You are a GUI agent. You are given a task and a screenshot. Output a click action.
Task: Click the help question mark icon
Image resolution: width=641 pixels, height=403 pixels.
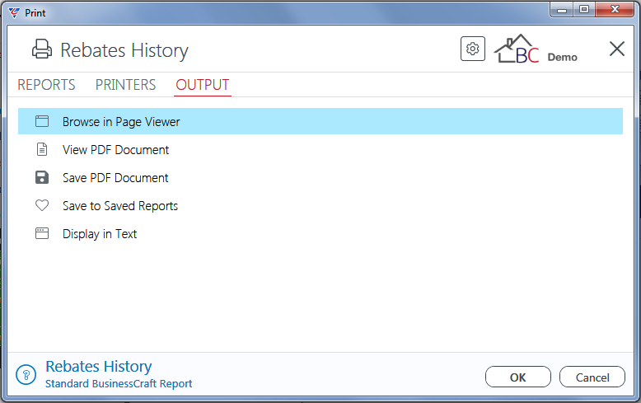[x=26, y=374]
